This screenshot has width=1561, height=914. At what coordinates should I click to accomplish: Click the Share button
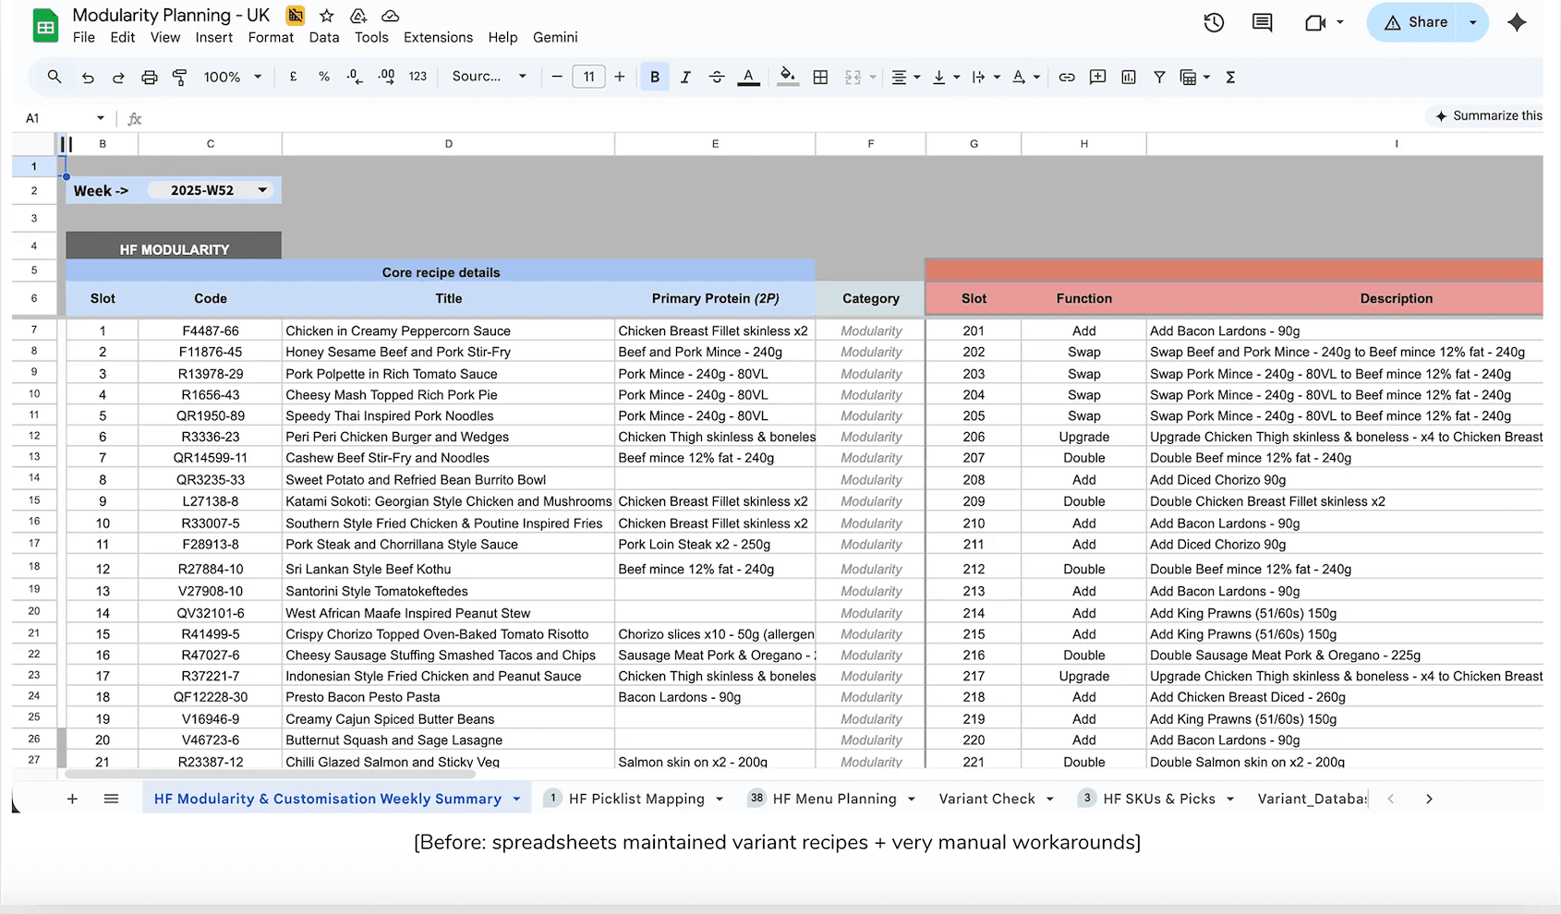click(x=1416, y=22)
